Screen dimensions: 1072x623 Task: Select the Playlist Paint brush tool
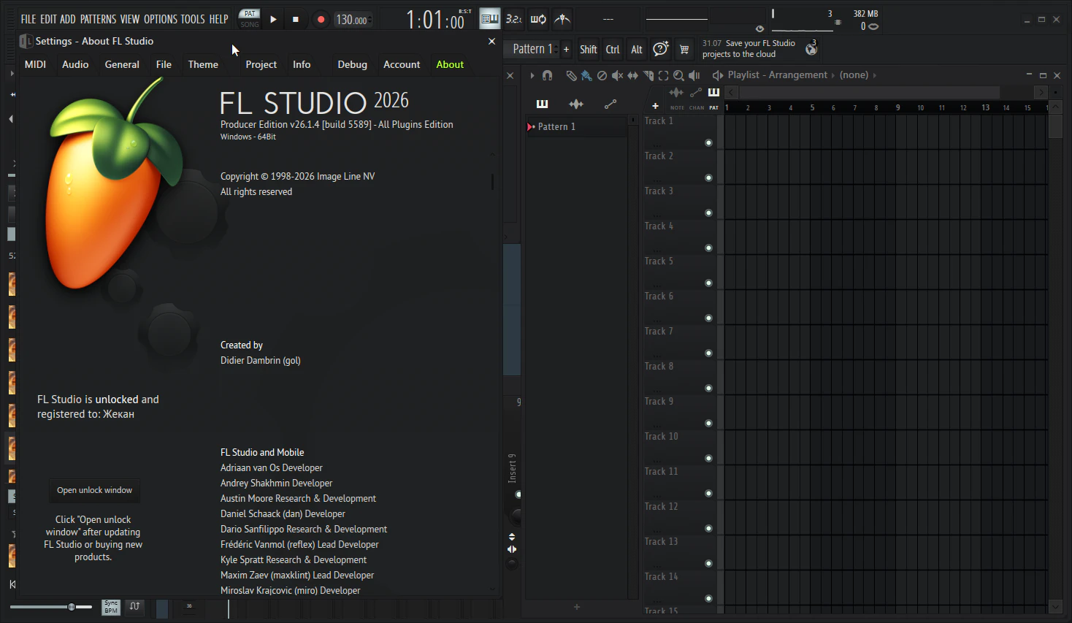click(x=586, y=75)
